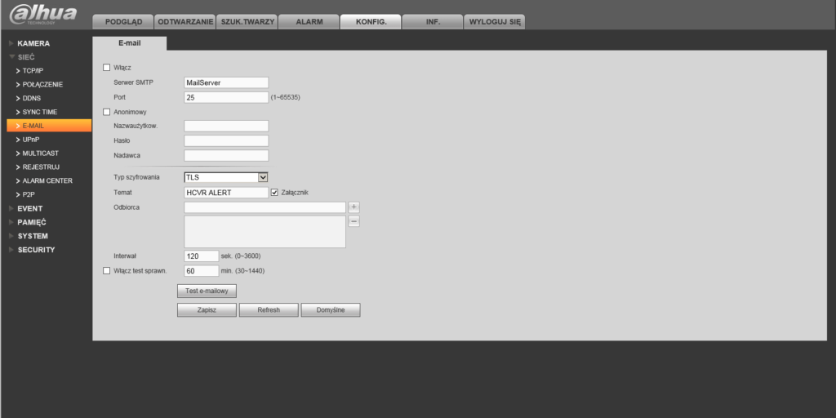Uncheck the Załącznik attachment checkbox

[274, 193]
